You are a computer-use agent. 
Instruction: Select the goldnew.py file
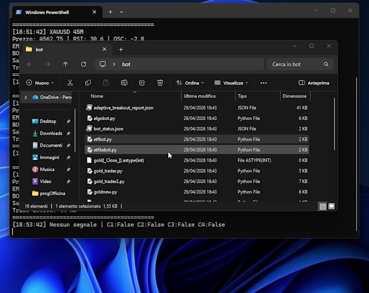click(x=197, y=192)
